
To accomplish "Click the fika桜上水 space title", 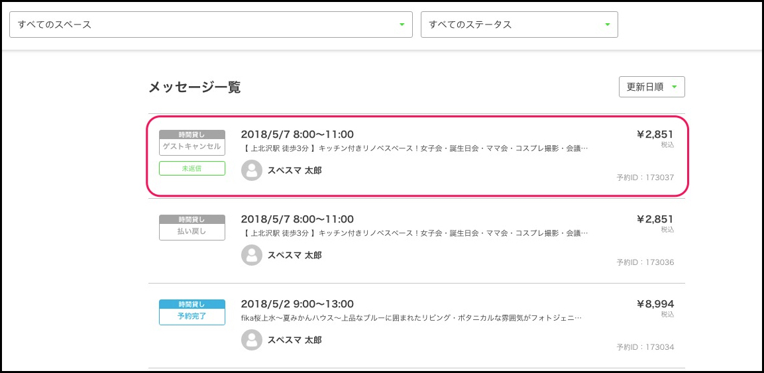I will pyautogui.click(x=411, y=318).
